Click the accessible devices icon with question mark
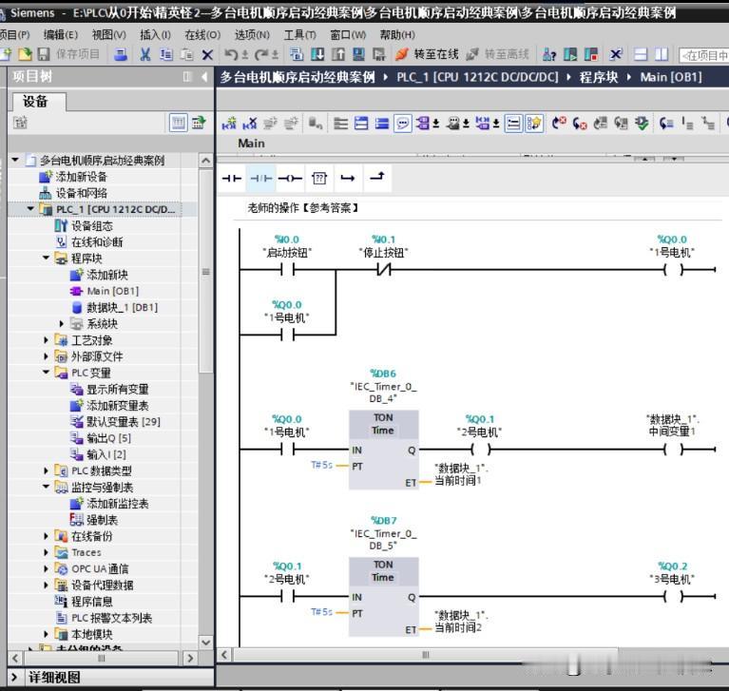The image size is (729, 691). pos(549,54)
